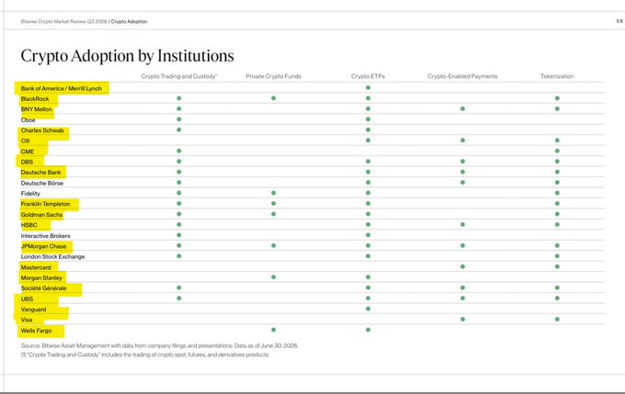Select the 'DBS' row label
Viewport: 625px width, 394px height.
coord(27,162)
